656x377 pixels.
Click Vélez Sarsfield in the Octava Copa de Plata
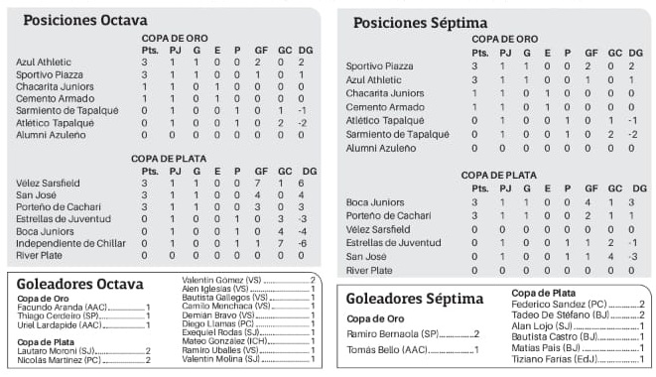click(48, 184)
